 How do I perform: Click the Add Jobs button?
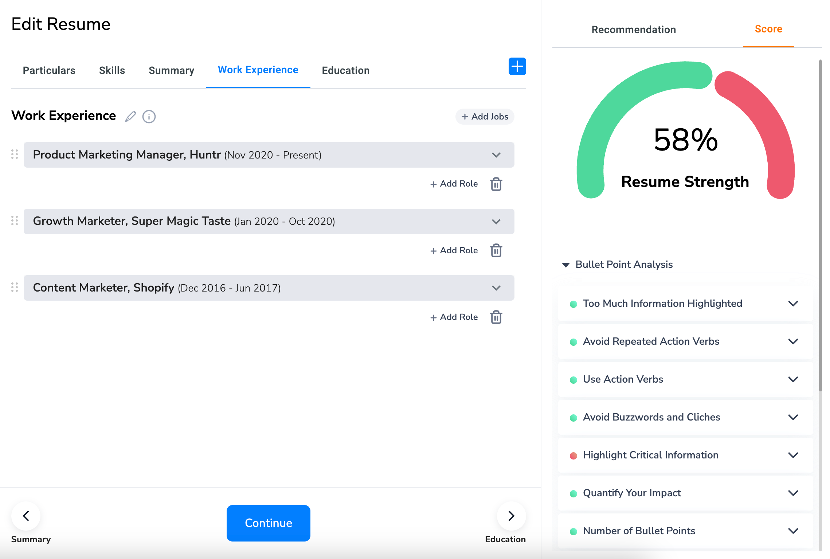[x=485, y=117]
